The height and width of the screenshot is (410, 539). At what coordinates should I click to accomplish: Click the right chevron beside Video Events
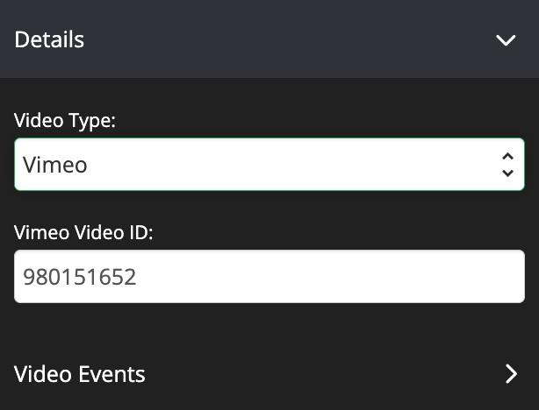512,373
